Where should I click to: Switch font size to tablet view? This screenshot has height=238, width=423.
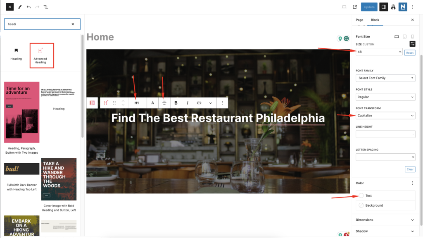[405, 36]
